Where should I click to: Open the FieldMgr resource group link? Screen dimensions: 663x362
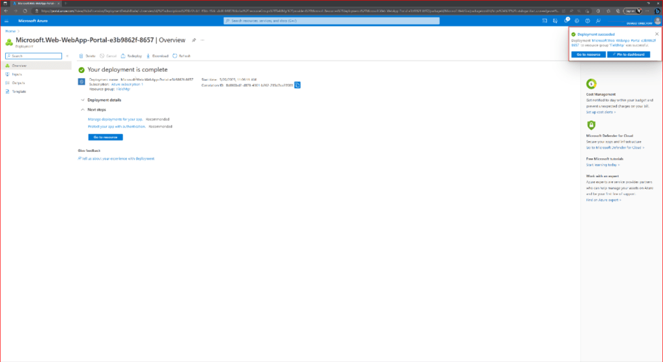point(124,89)
